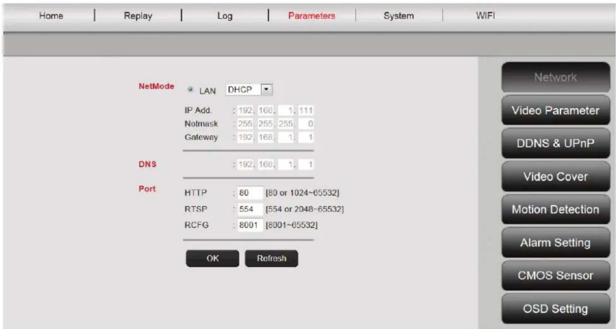Screen dimensions: 616x329
Task: Switch to the WIFI tab
Action: tap(483, 16)
